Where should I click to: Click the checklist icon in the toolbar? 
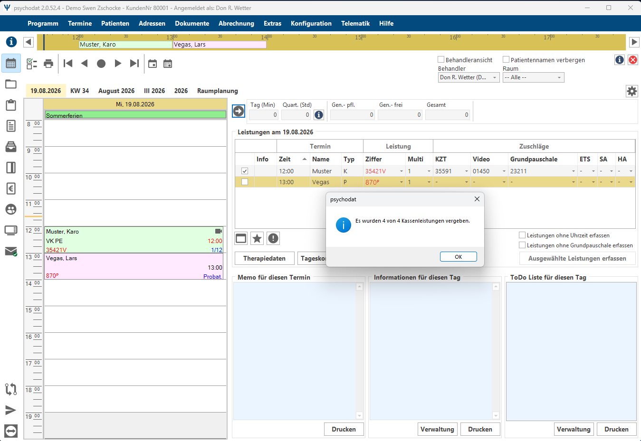click(32, 64)
